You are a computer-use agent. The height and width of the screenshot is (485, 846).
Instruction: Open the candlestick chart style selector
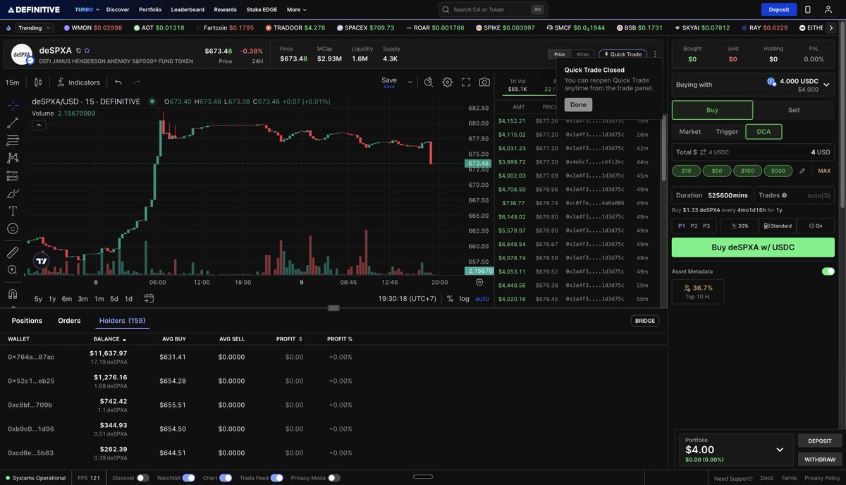38,82
